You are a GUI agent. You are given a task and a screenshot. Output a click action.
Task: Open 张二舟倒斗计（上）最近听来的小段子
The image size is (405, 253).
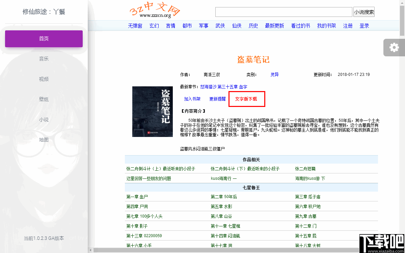(x=161, y=169)
